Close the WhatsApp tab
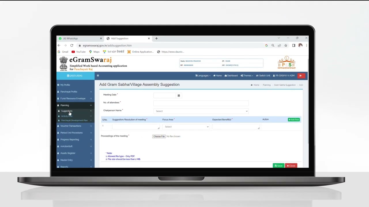This screenshot has height=207, width=369. [101, 38]
